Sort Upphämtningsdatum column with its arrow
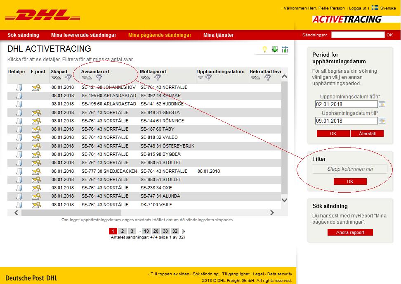Image resolution: width=401 pixels, height=284 pixels. 200,78
